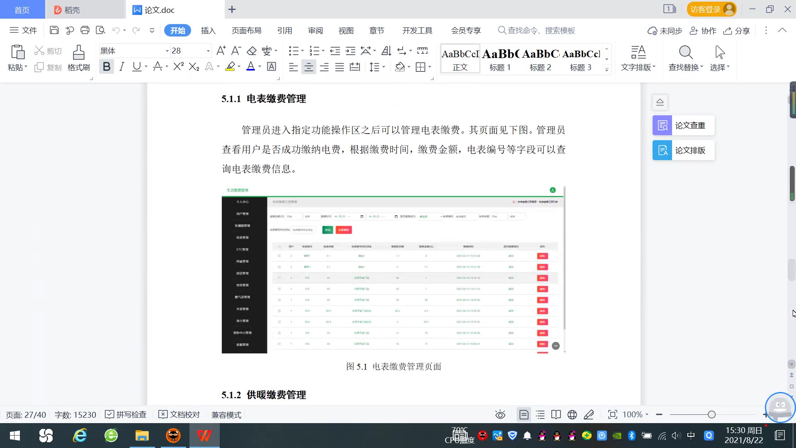Click the Find and Replace magnifier icon

click(x=685, y=53)
